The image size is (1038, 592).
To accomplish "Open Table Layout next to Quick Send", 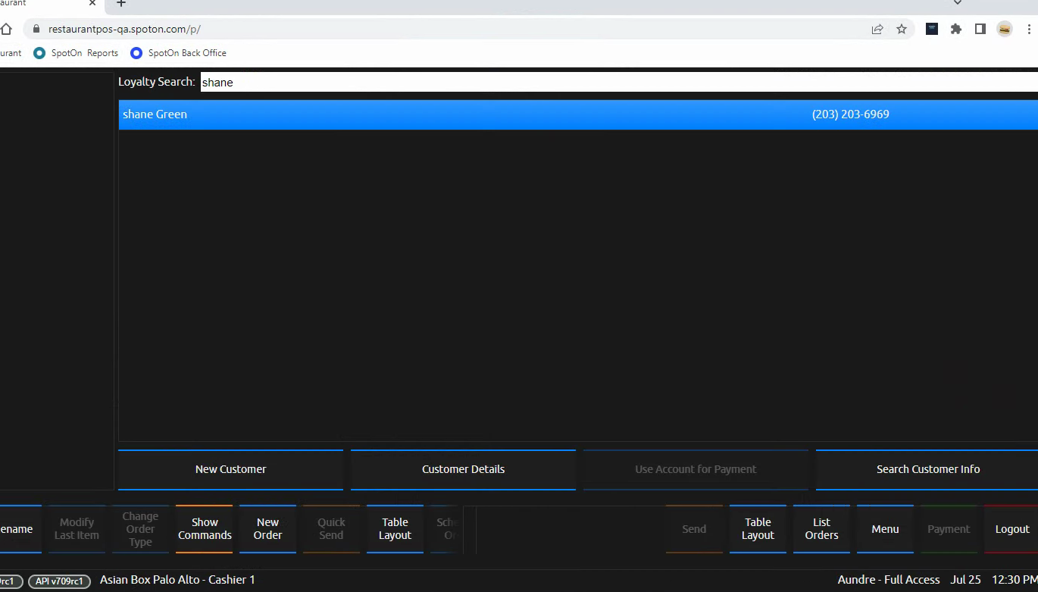I will (395, 529).
